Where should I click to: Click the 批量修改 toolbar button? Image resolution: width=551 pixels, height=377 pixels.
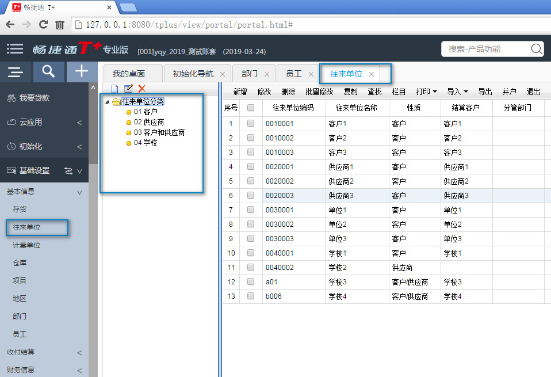click(x=319, y=92)
